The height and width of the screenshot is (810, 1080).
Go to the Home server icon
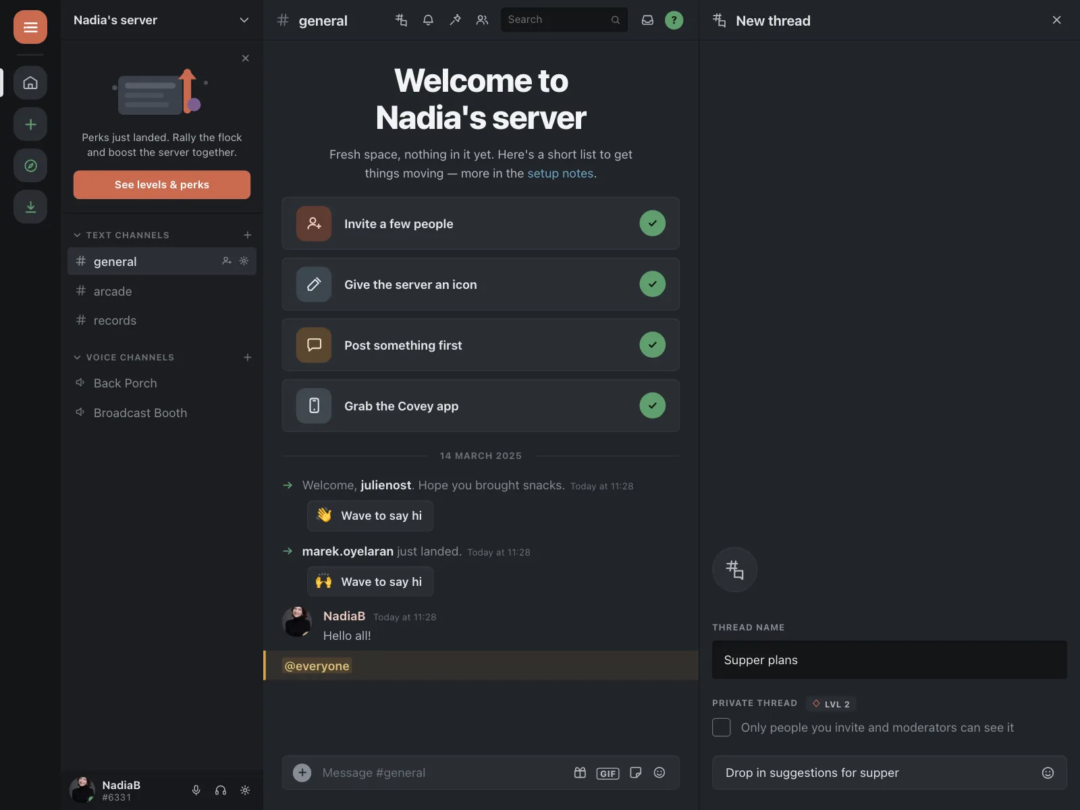(30, 83)
